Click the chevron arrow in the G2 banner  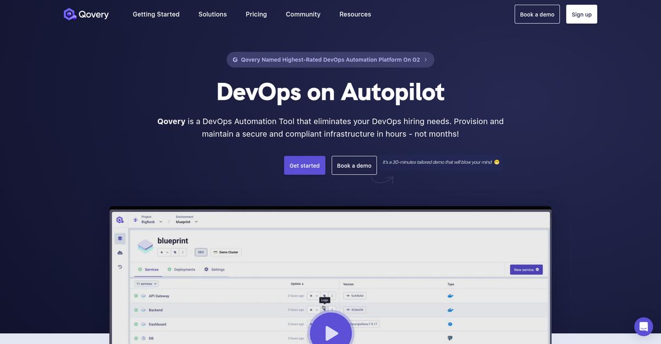click(426, 60)
